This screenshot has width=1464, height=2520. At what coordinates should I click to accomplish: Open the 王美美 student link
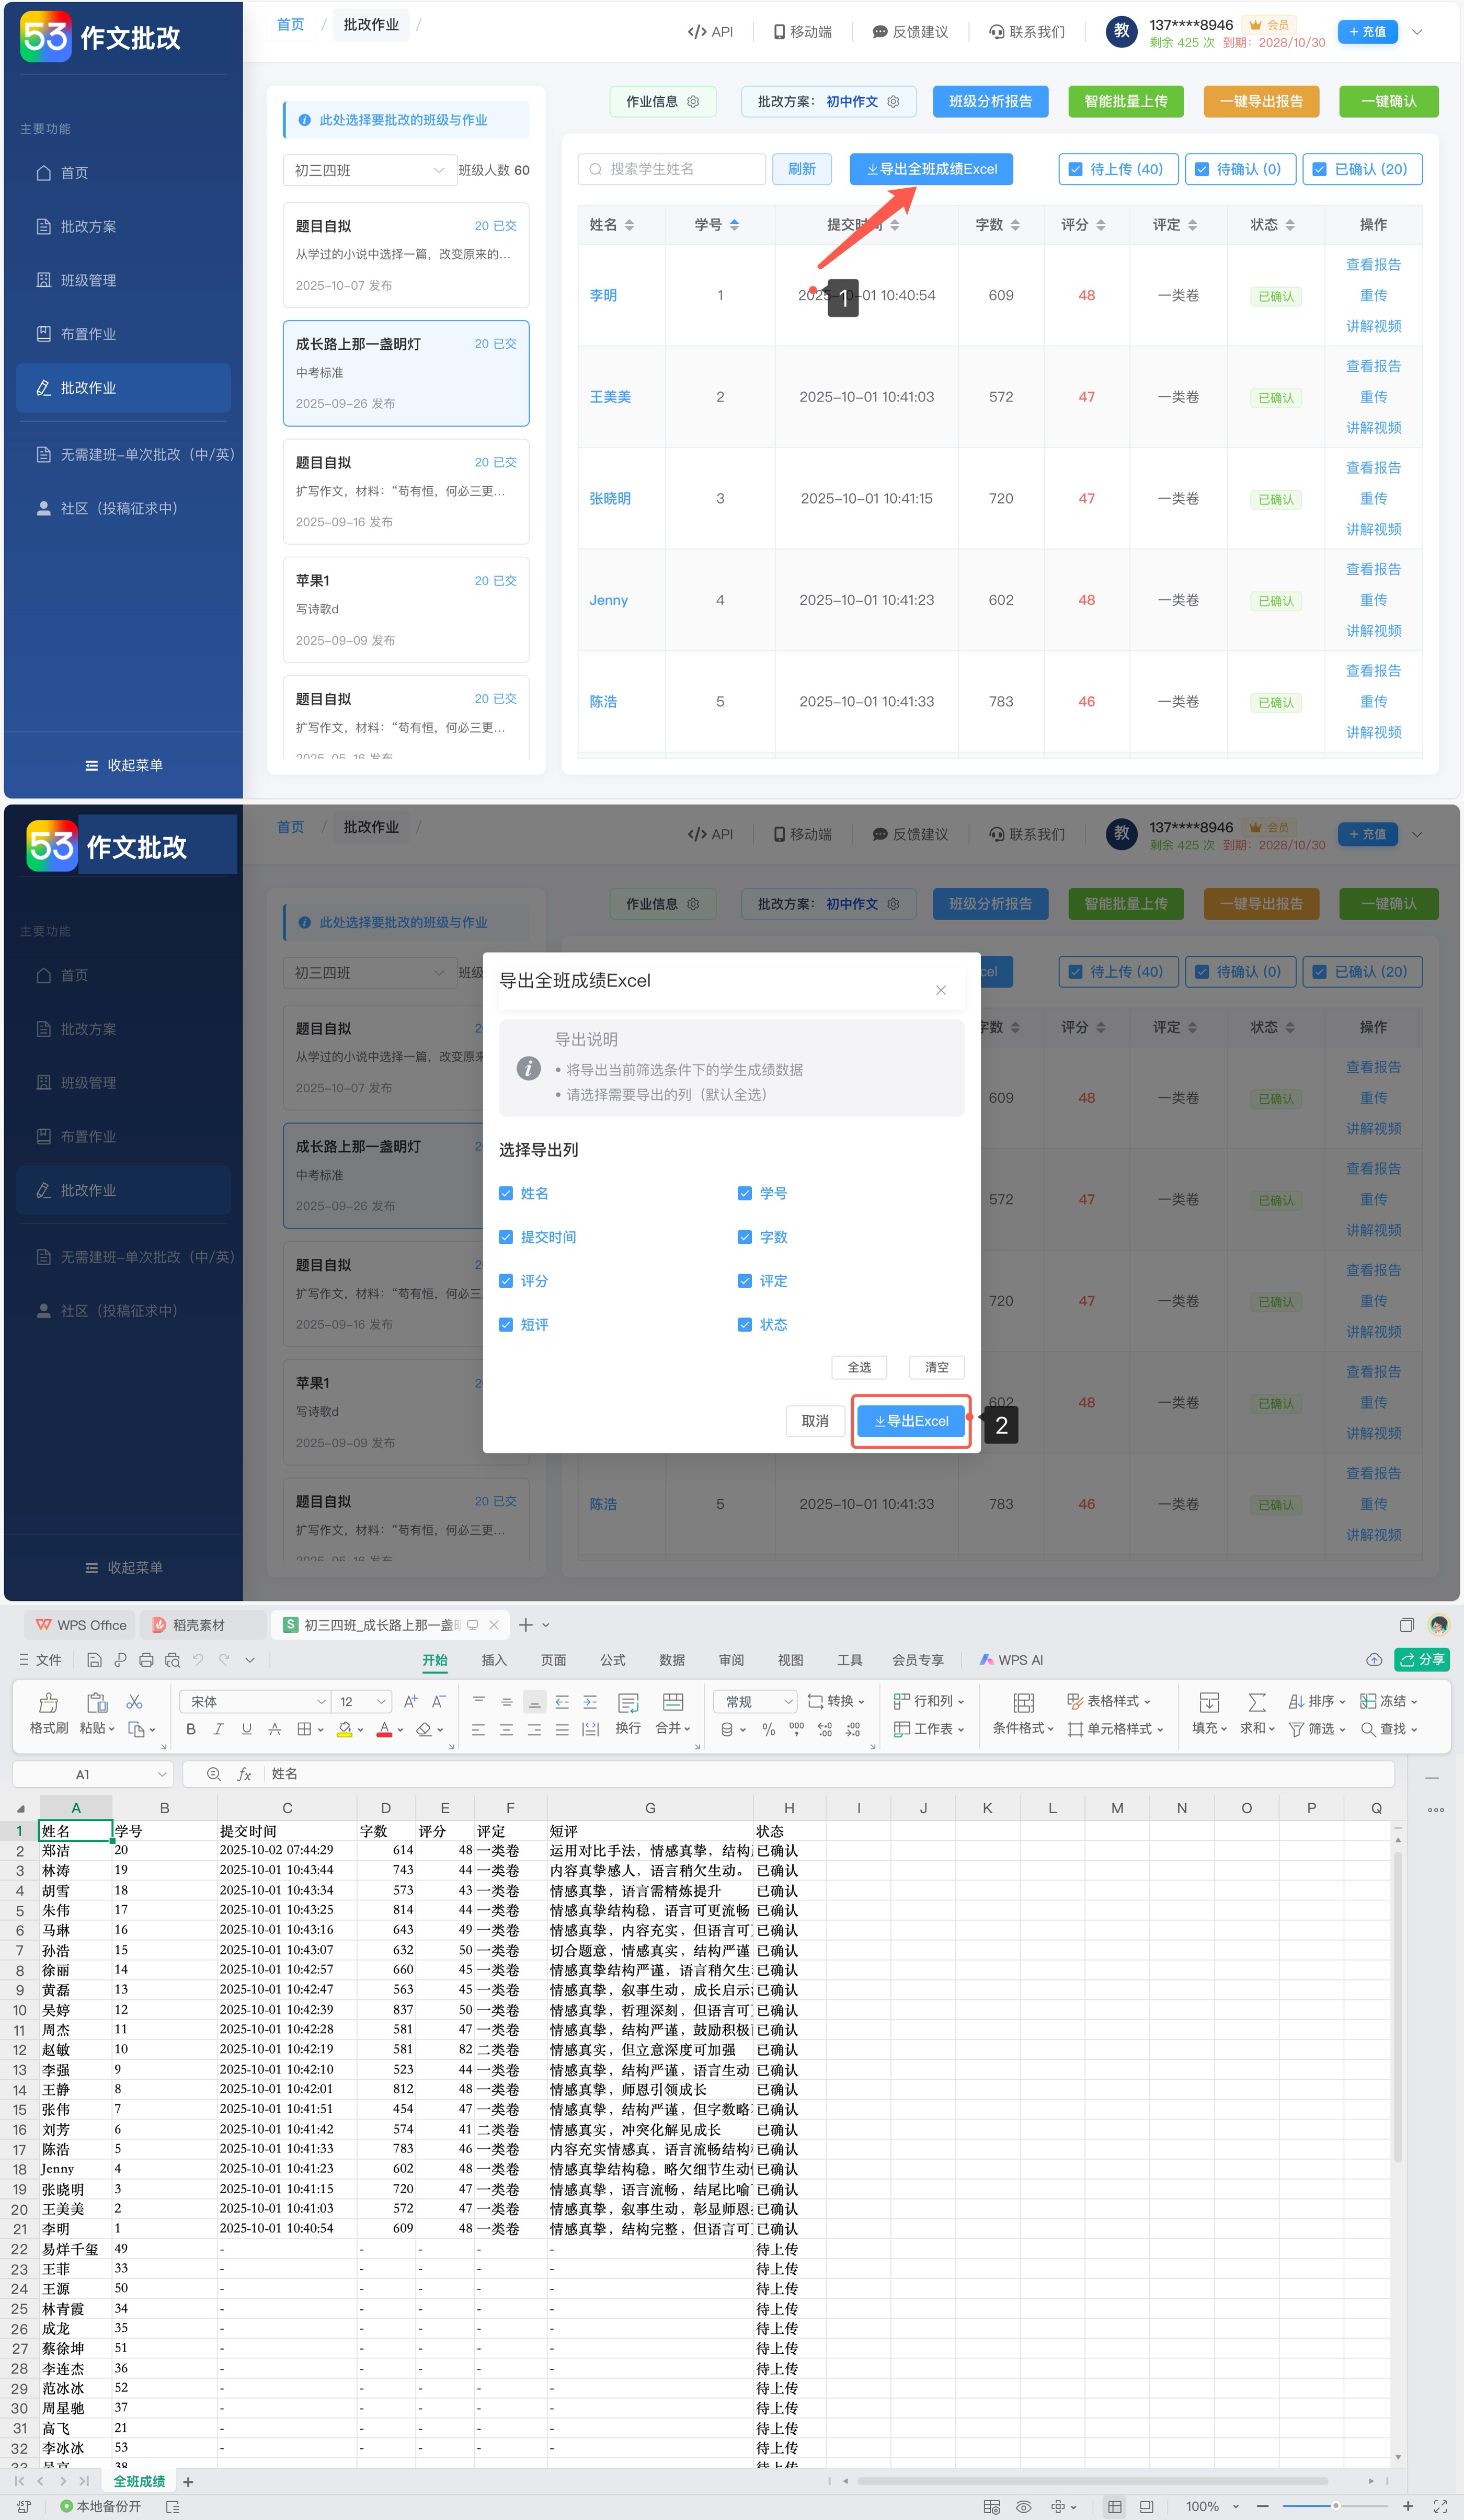point(610,397)
